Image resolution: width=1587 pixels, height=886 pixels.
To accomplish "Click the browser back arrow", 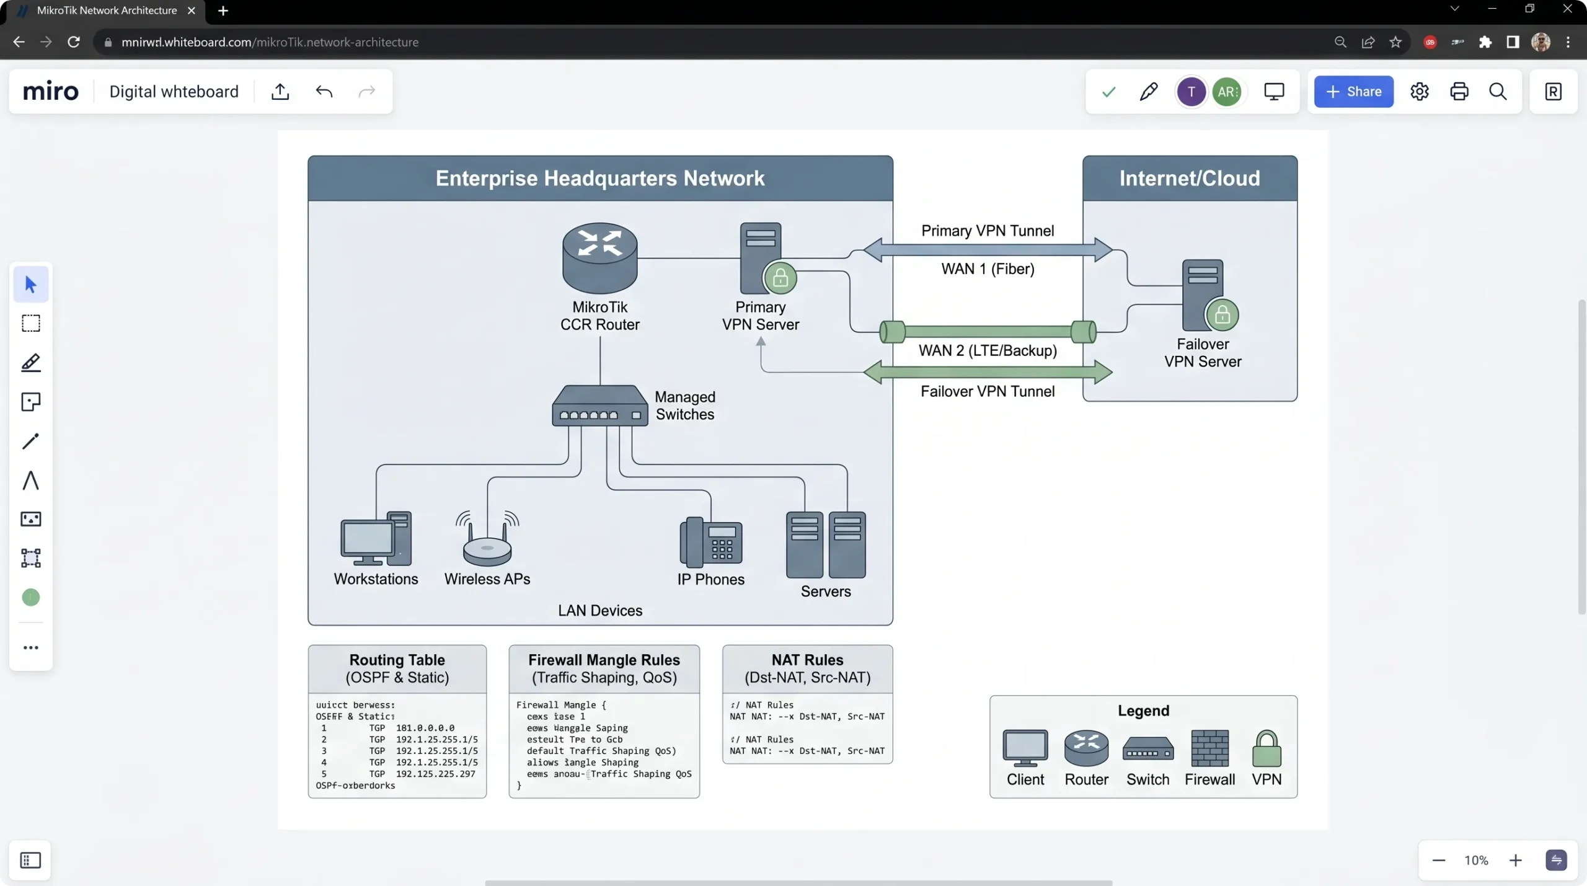I will 19,42.
